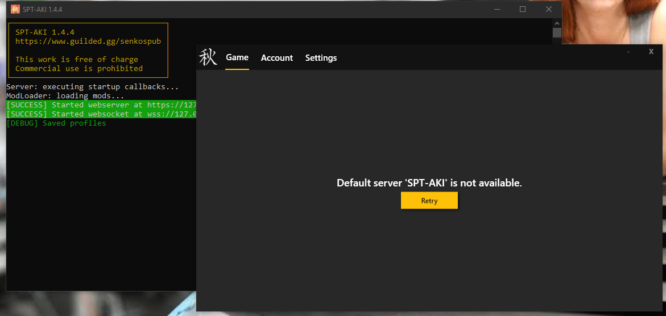Click the guilded.gg/senkospub URL in console

(x=92, y=41)
